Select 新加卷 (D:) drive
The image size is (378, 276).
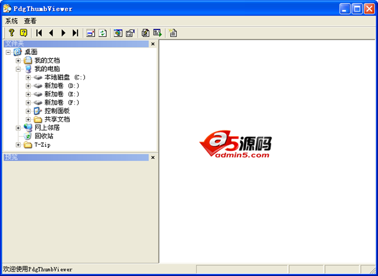pos(61,86)
